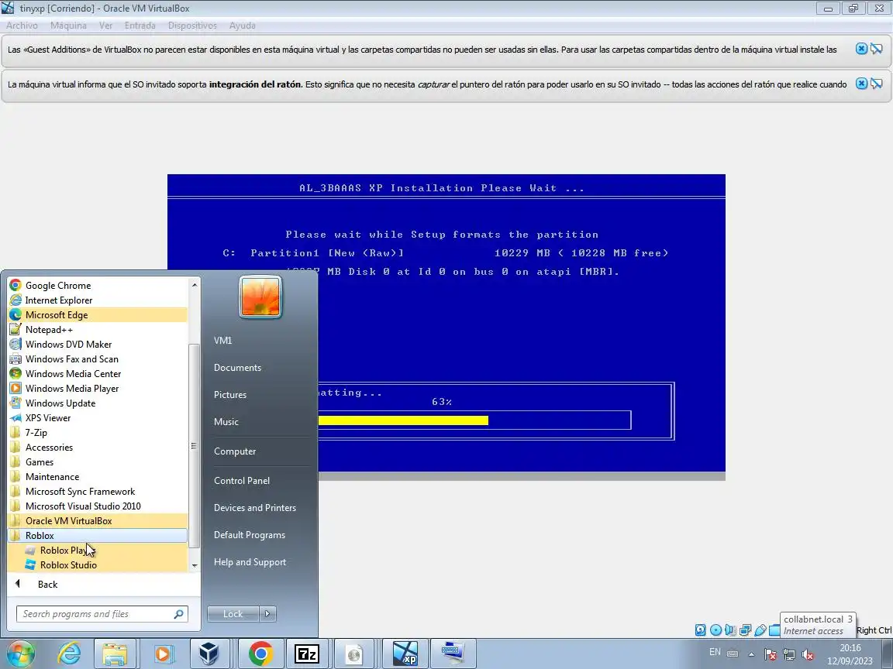The image size is (893, 669).
Task: Open Help and Support
Action: pyautogui.click(x=250, y=562)
